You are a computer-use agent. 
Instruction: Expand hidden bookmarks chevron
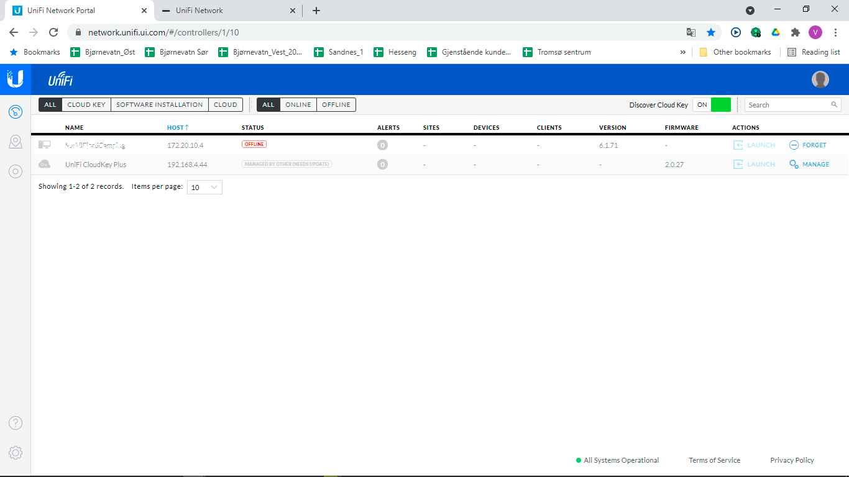point(683,52)
